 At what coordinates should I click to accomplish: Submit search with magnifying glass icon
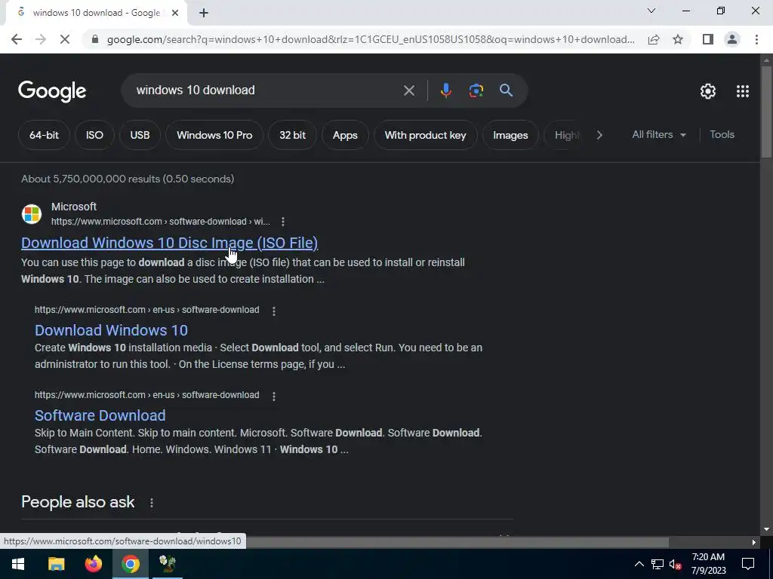tap(507, 90)
